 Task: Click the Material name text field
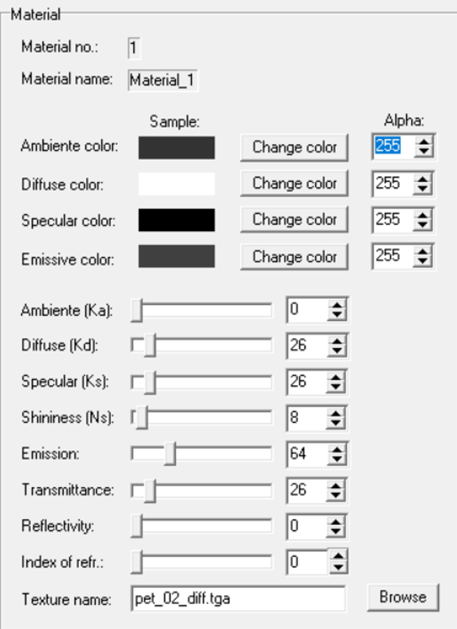point(162,80)
